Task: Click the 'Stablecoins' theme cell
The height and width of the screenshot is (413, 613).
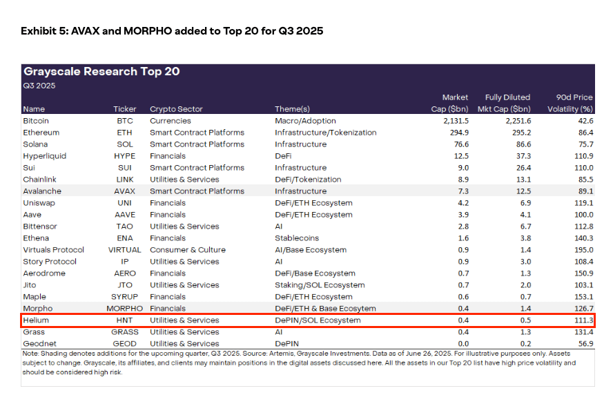Action: (297, 238)
